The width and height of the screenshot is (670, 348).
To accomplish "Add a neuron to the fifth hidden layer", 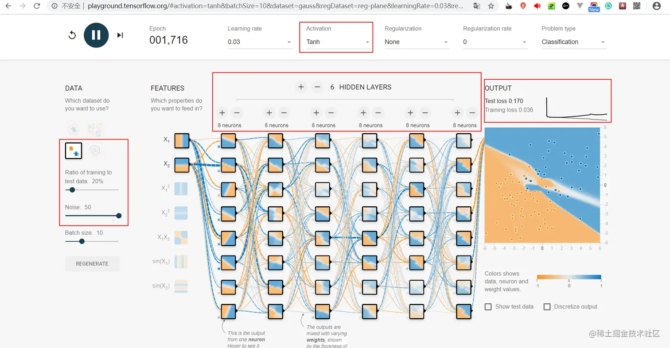I will [410, 113].
